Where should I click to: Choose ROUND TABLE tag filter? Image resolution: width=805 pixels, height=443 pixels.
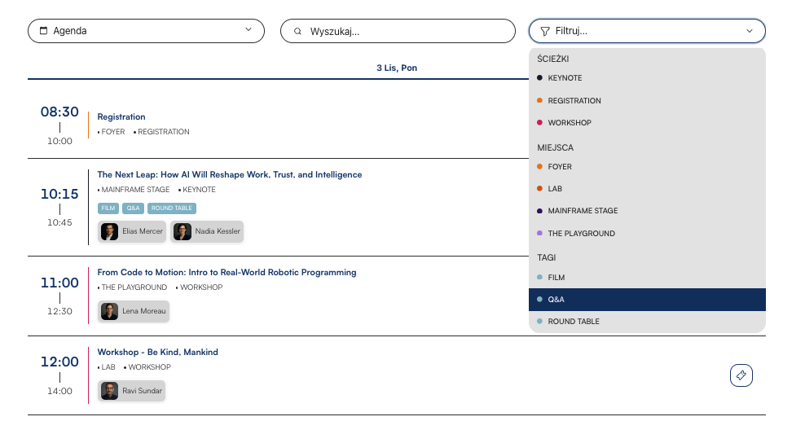(574, 322)
